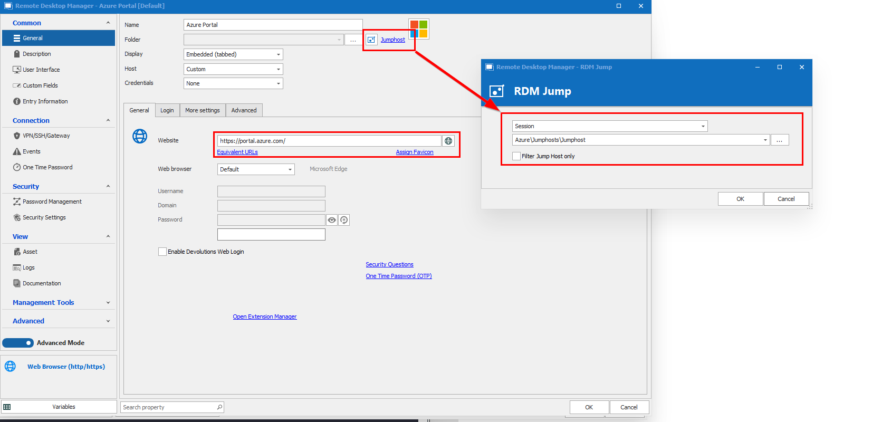
Task: Click the RDM Jump icon left of Jumphost link
Action: click(x=371, y=40)
